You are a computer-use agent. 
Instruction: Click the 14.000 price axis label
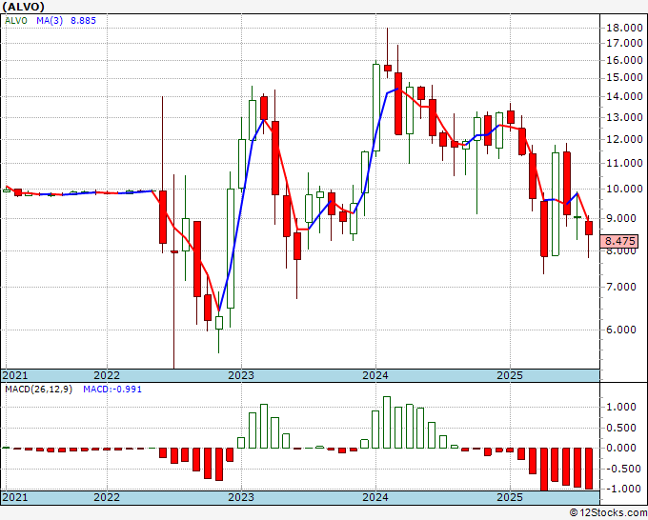coord(624,96)
